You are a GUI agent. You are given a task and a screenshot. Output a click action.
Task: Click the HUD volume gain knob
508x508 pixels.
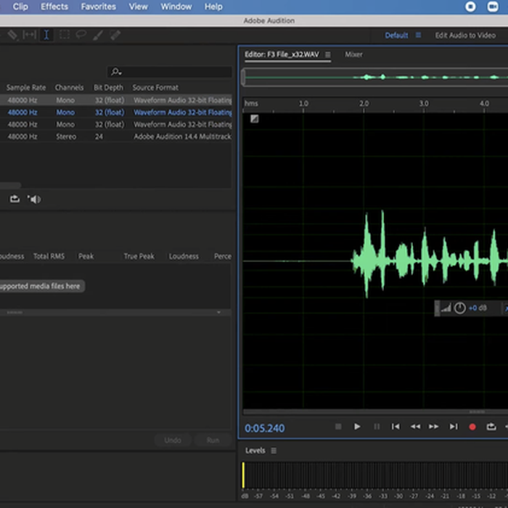(459, 308)
